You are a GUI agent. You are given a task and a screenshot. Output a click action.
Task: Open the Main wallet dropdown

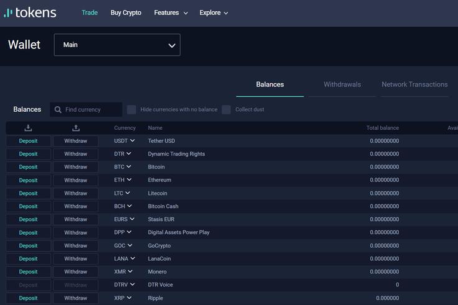[x=117, y=45]
